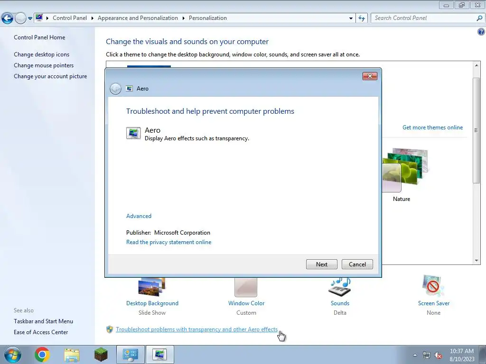This screenshot has height=364, width=486.
Task: Open Windows Explorer folder on taskbar
Action: (72, 355)
